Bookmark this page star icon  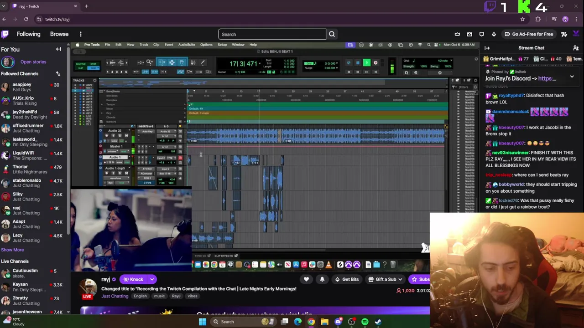[x=522, y=19]
